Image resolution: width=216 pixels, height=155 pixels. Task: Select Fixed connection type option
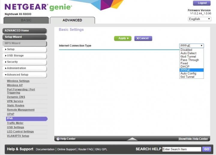coord(191,63)
